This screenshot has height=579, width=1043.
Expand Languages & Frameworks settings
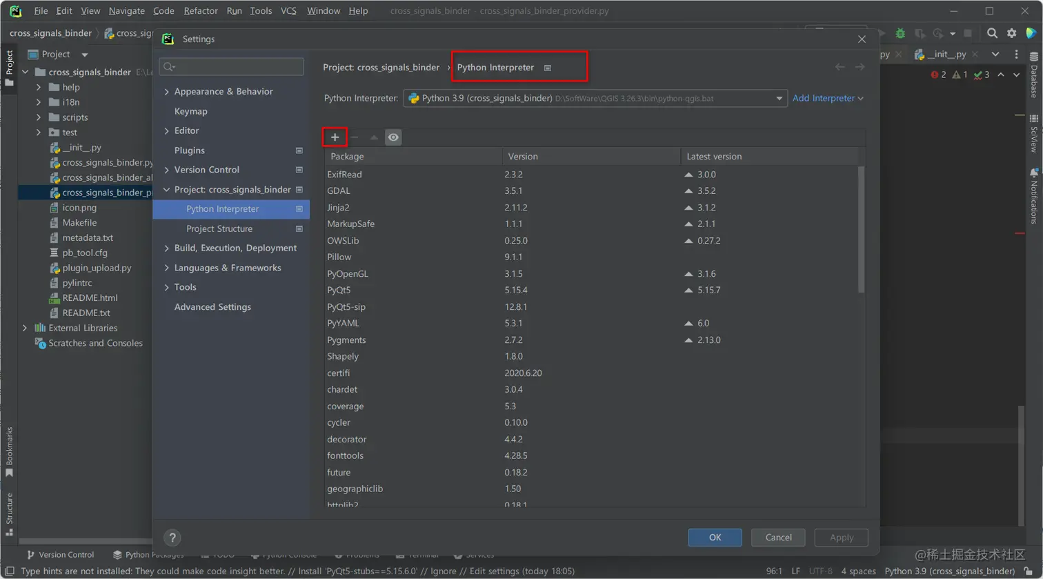[x=167, y=268]
